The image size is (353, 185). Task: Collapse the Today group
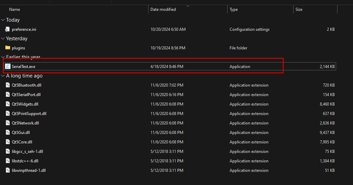tap(3, 20)
